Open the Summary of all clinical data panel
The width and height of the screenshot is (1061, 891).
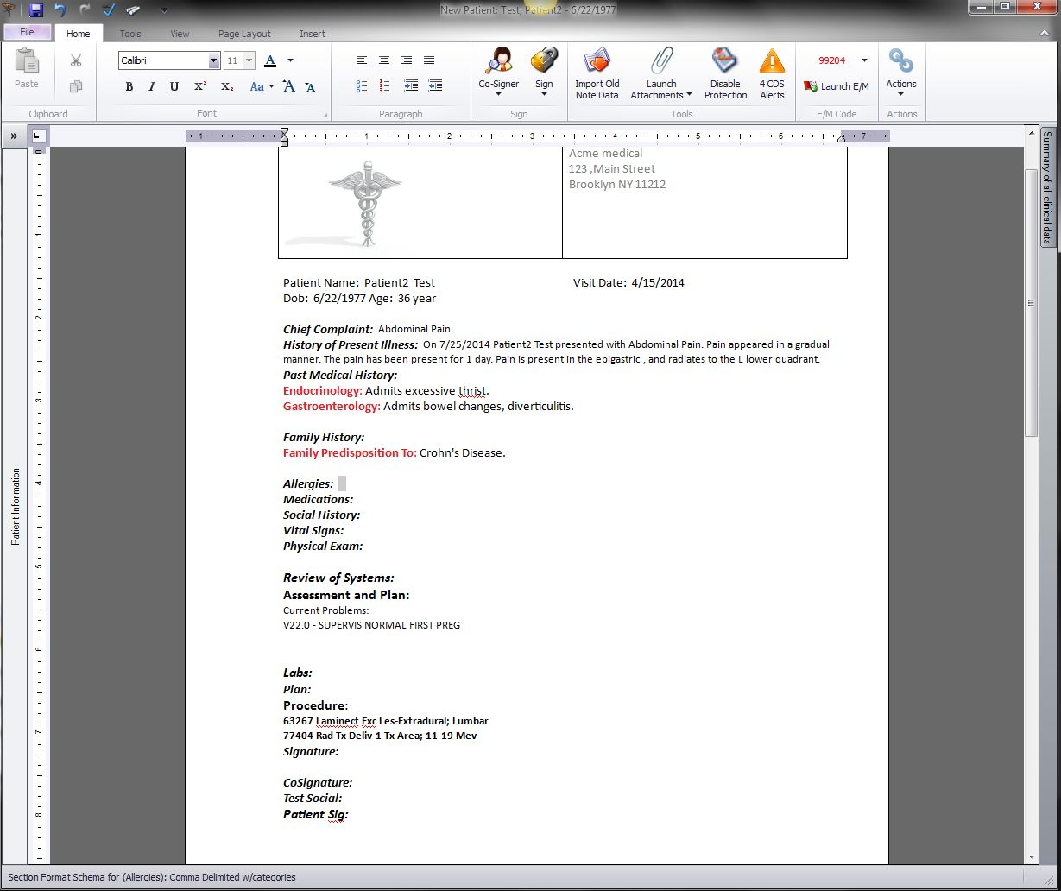(x=1046, y=187)
